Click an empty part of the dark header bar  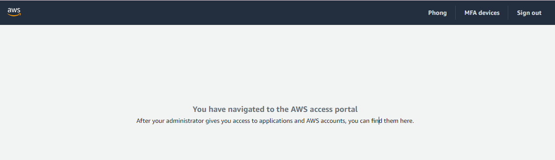(219, 13)
